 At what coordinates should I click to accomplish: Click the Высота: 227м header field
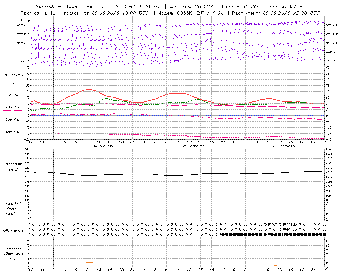284,6
